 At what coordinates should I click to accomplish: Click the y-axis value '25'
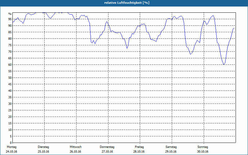10,110
